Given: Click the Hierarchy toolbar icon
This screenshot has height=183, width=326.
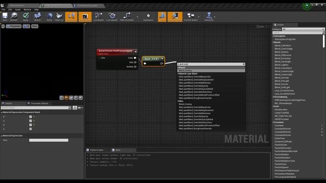Looking at the screenshot, I should tap(209, 17).
